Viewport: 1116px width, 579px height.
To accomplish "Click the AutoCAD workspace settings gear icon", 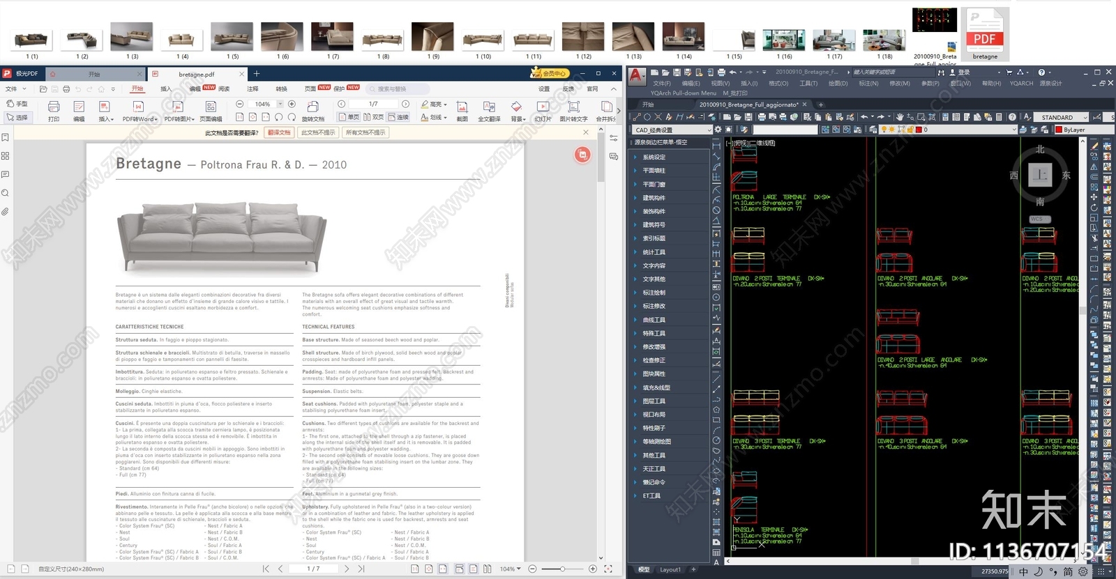I will pyautogui.click(x=718, y=130).
